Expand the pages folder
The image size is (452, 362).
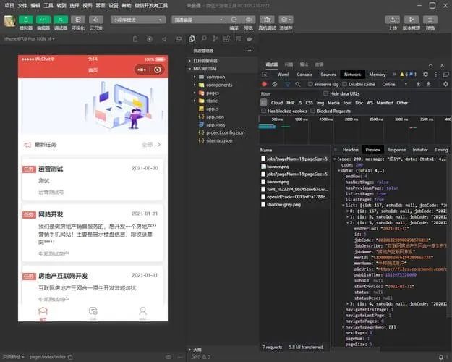(x=213, y=93)
